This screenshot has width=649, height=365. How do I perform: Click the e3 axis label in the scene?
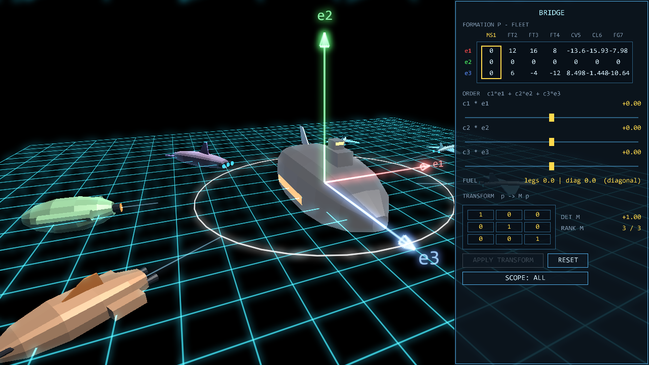pyautogui.click(x=428, y=259)
